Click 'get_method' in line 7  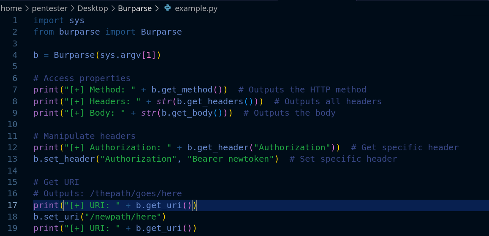[x=187, y=90]
